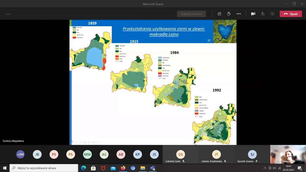
Task: Open Microsoft Edge from the taskbar
Action: pyautogui.click(x=83, y=168)
